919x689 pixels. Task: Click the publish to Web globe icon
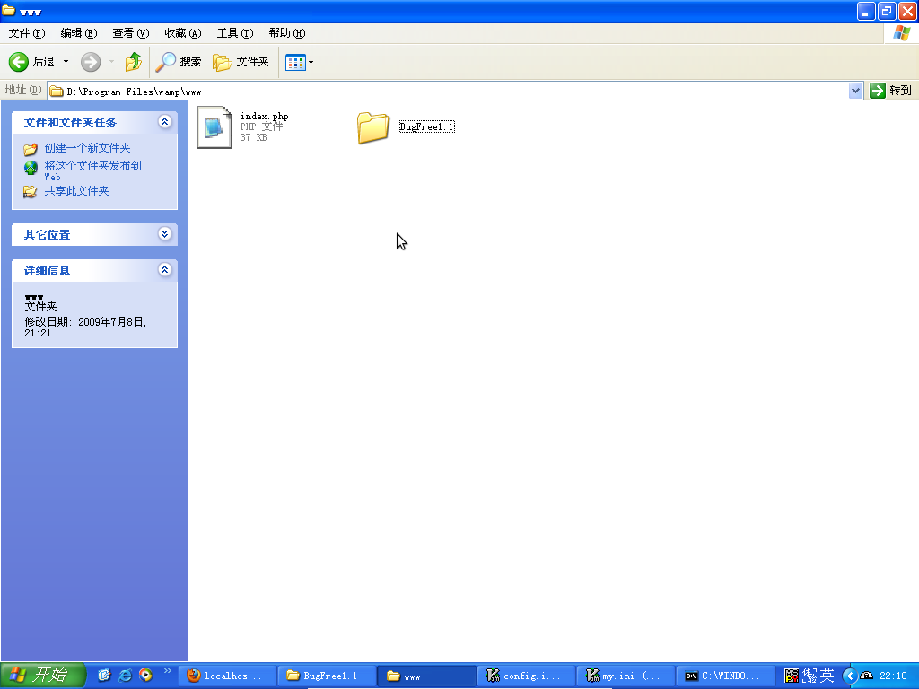[x=31, y=168]
